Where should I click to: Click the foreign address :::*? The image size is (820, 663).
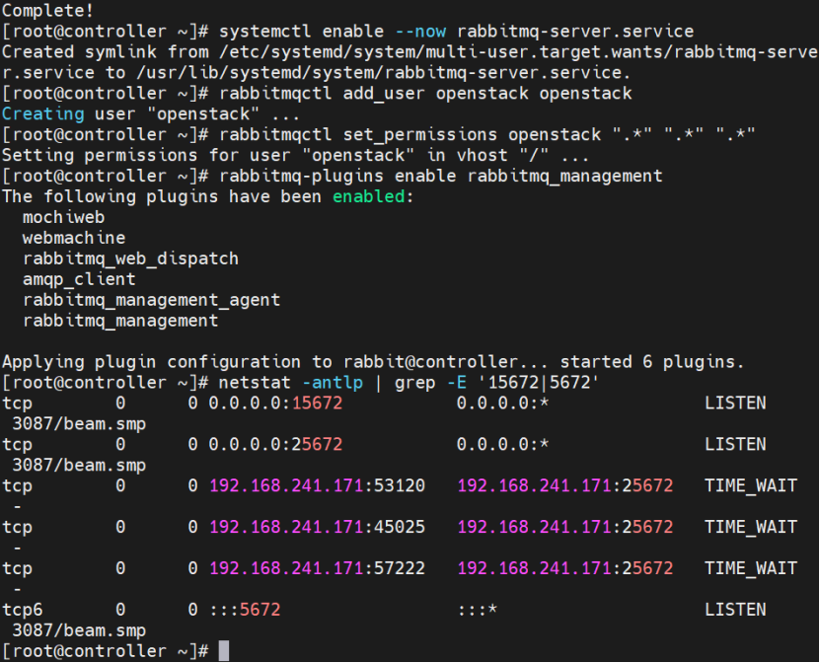click(x=477, y=610)
